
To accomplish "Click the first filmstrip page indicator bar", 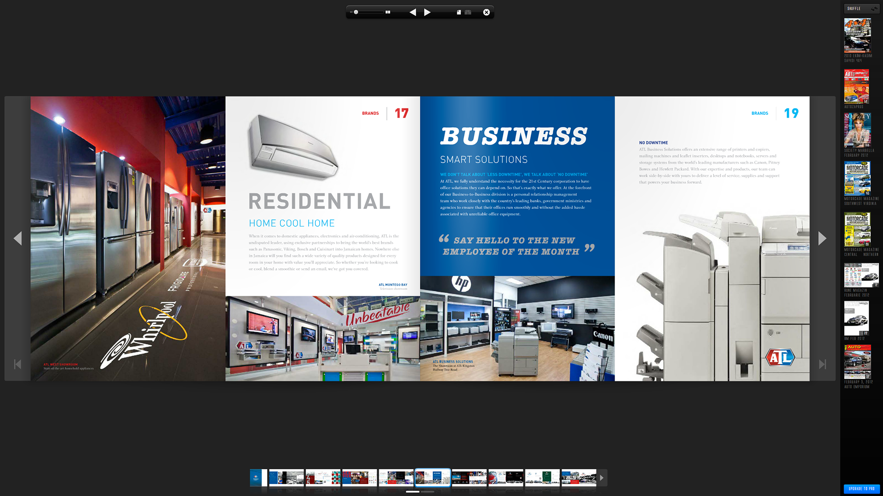I will pyautogui.click(x=413, y=491).
